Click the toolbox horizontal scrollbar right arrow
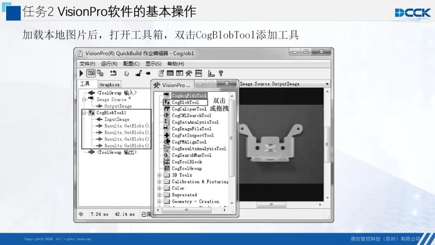The height and width of the screenshot is (245, 435). point(224,210)
